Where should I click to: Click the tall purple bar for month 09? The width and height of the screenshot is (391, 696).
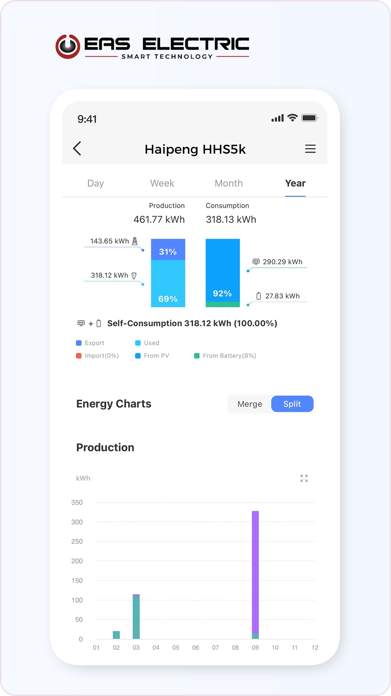[x=255, y=572]
